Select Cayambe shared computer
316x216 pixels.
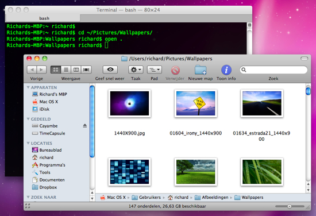[x=45, y=126]
